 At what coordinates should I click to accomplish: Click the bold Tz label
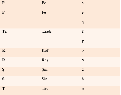point(4,31)
